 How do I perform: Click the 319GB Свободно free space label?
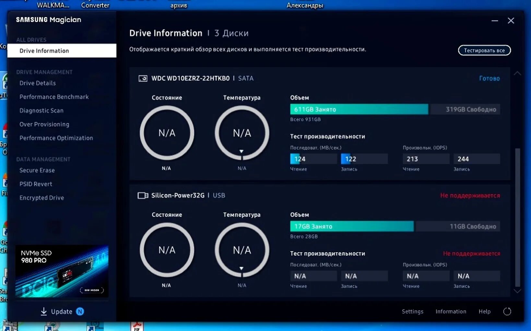(x=471, y=110)
